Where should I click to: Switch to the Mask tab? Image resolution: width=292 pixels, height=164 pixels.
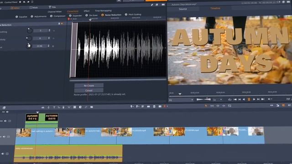click(x=34, y=8)
